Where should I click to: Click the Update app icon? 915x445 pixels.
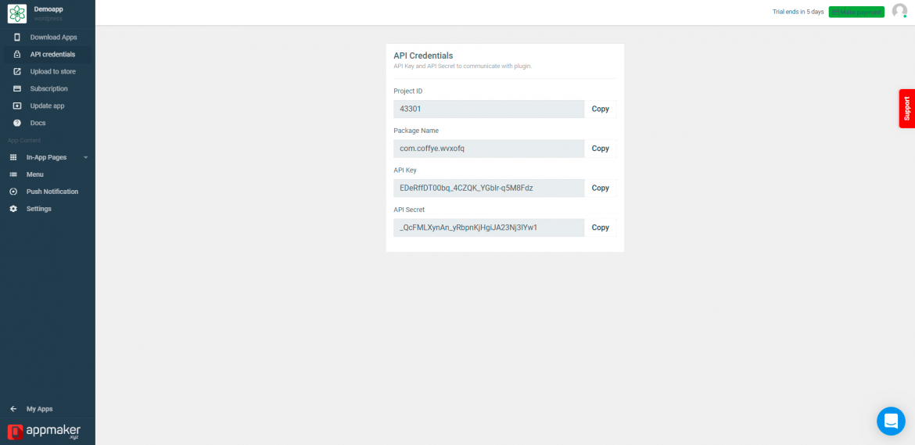(x=17, y=106)
